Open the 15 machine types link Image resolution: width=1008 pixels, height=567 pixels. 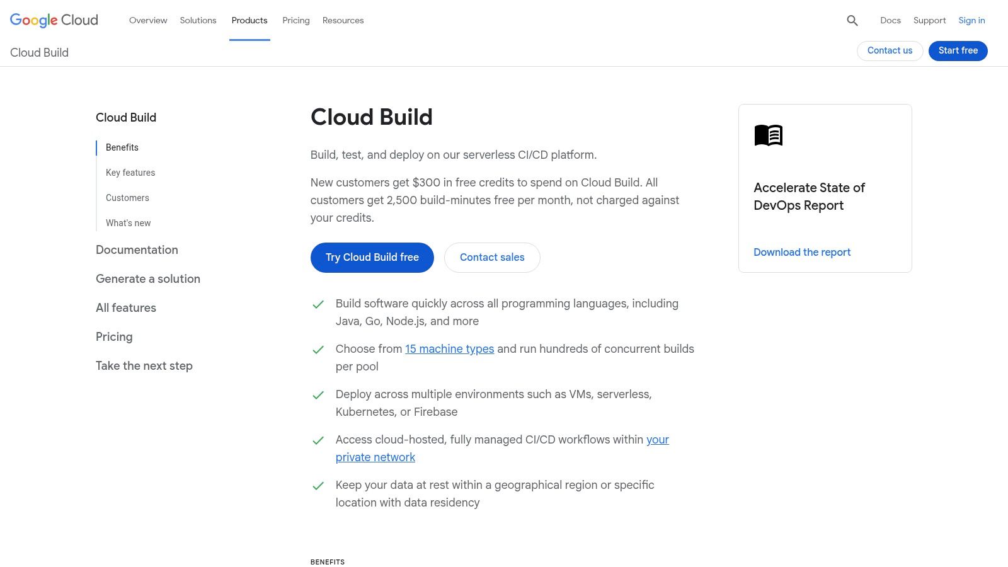(450, 348)
